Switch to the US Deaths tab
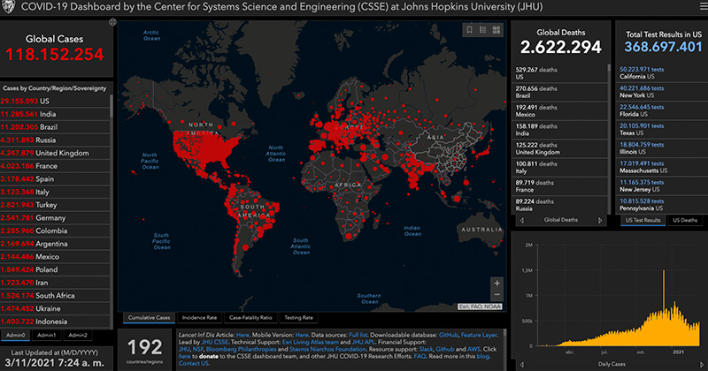The width and height of the screenshot is (708, 371). click(684, 220)
